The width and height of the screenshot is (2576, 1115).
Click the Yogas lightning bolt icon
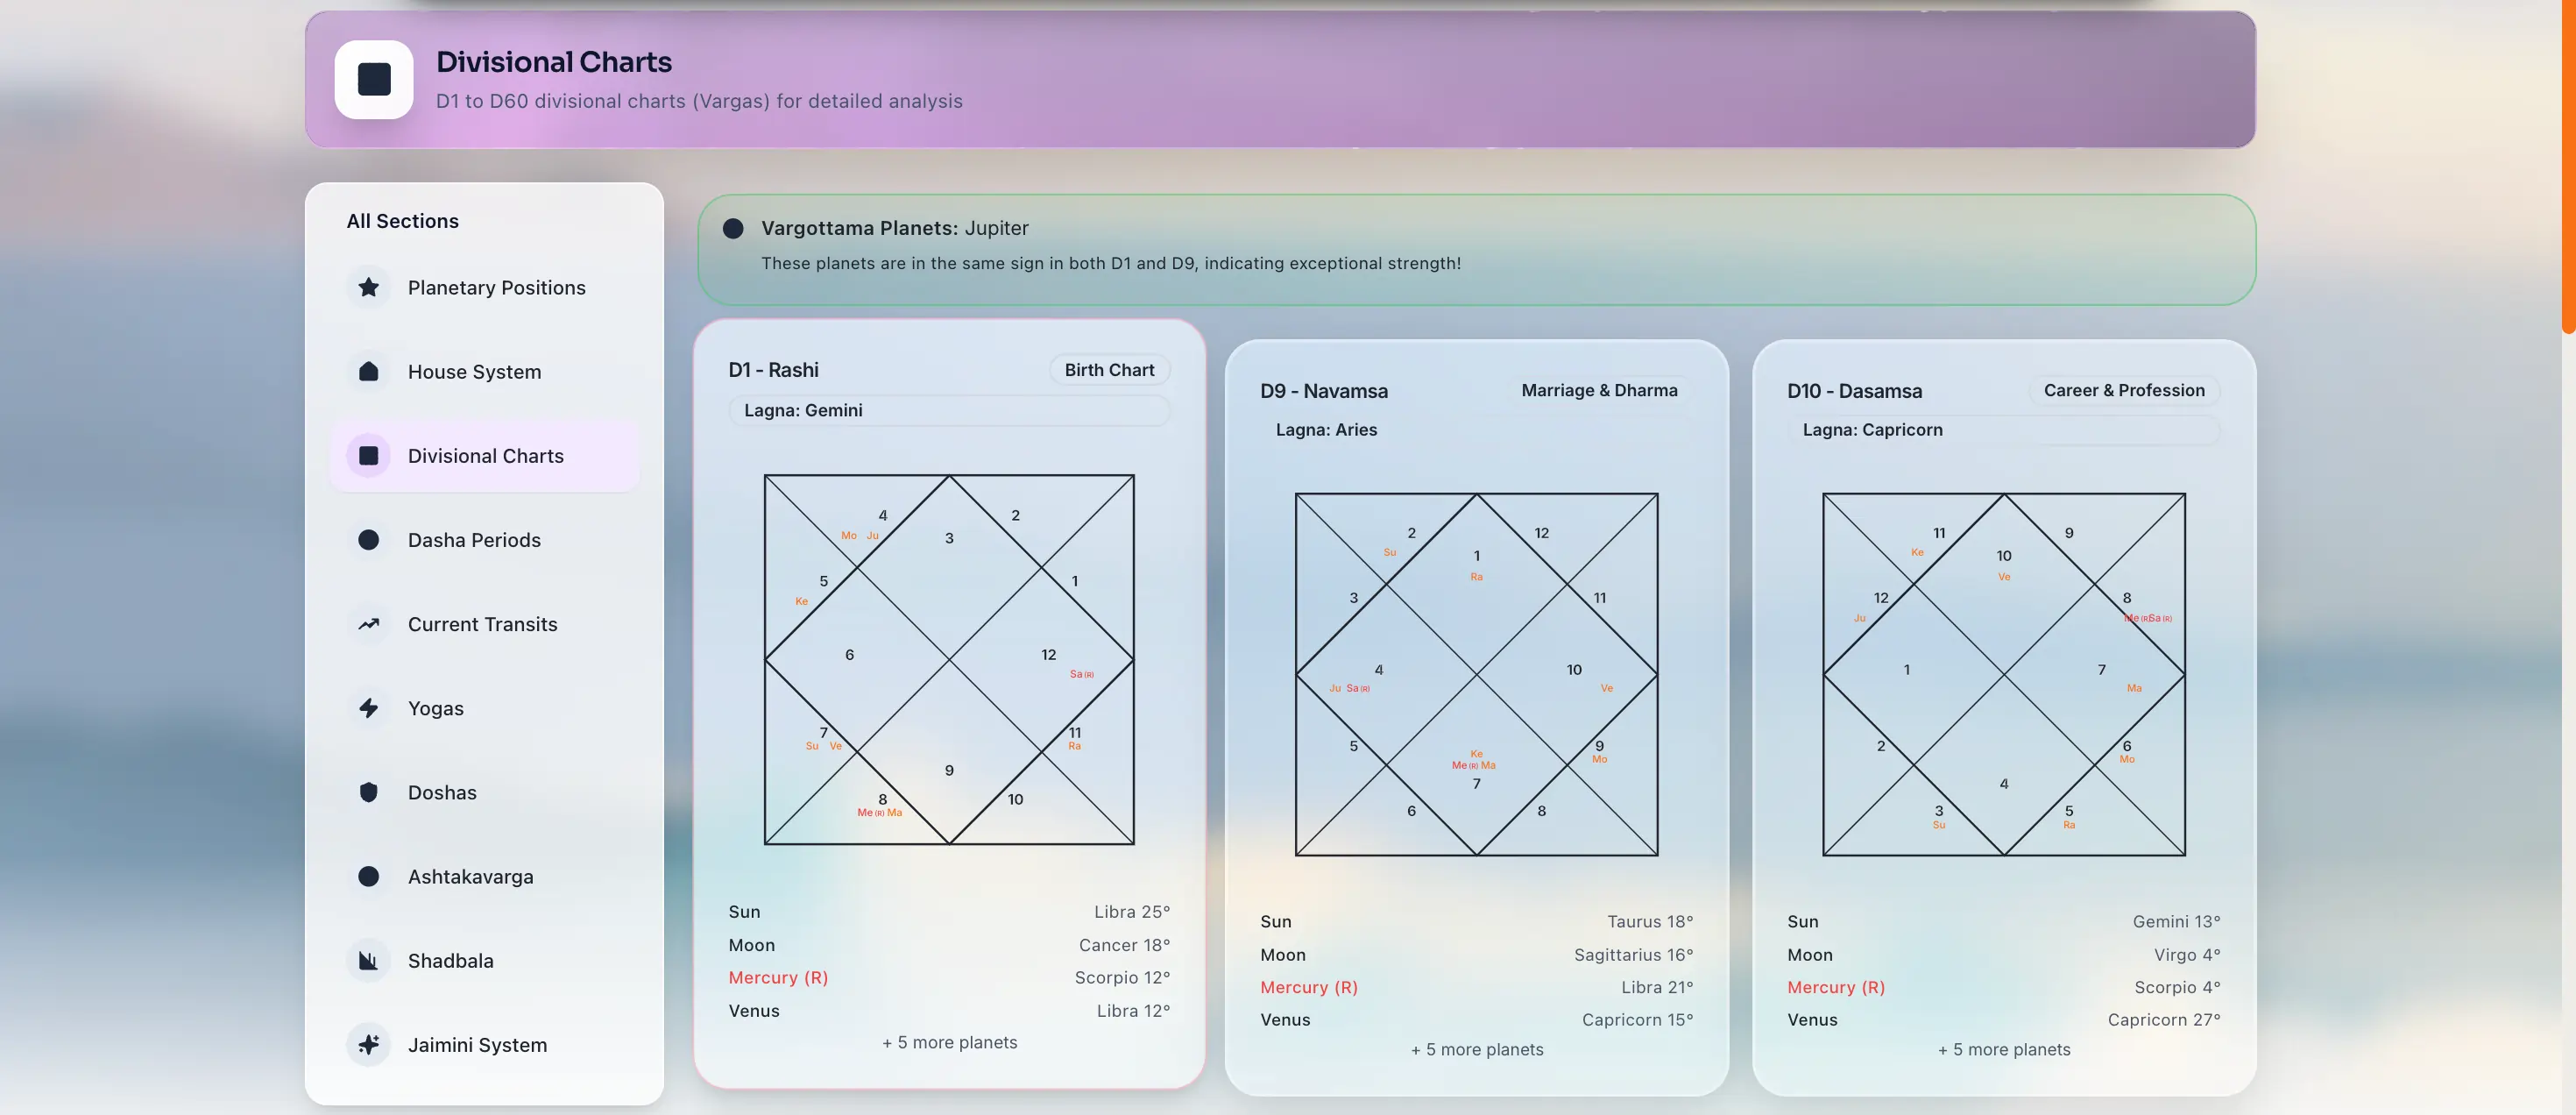pos(368,708)
